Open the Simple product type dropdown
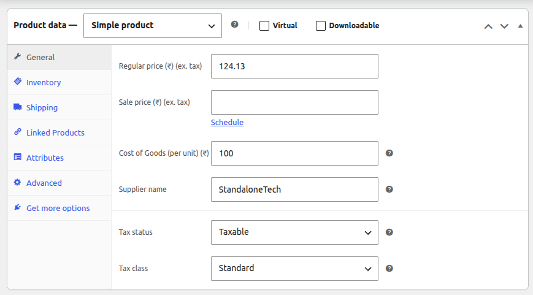Screen dimensions: 533x295 (x=153, y=26)
